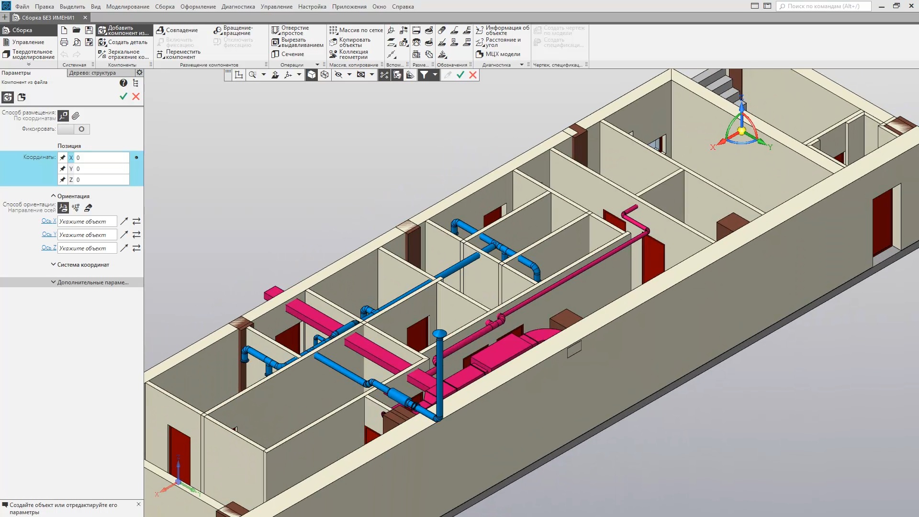
Task: Click the Y coordinate input field
Action: click(101, 169)
